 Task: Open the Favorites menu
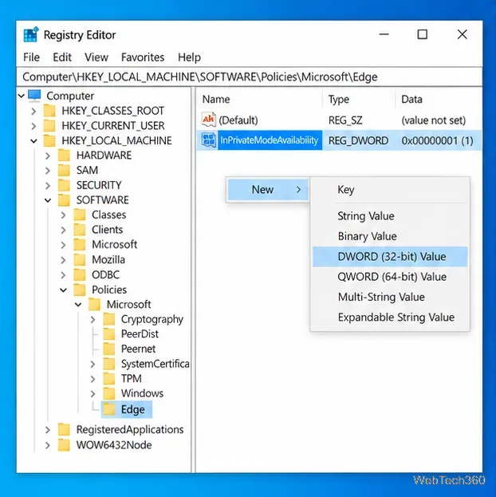pos(143,57)
